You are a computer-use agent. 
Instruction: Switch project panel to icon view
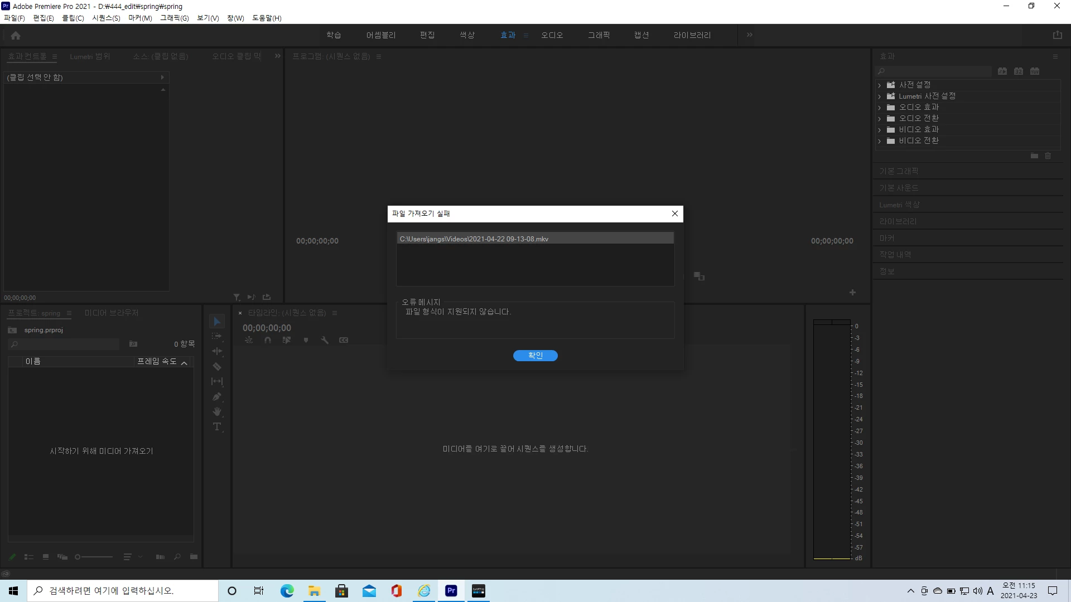click(46, 557)
